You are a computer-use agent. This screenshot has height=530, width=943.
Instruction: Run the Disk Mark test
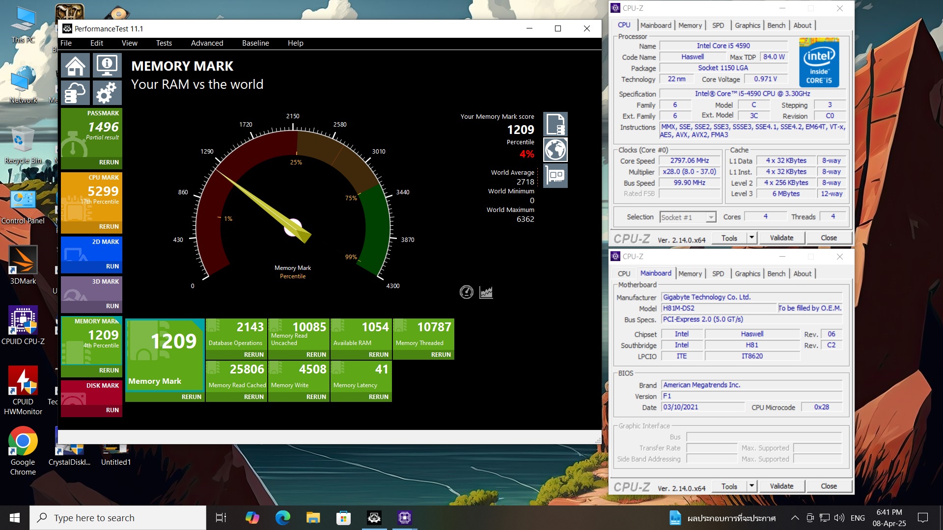[x=112, y=410]
